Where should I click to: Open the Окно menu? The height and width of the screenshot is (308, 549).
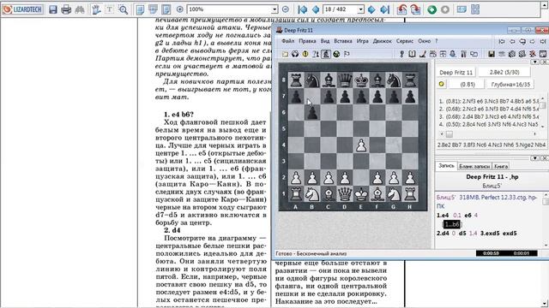click(424, 41)
